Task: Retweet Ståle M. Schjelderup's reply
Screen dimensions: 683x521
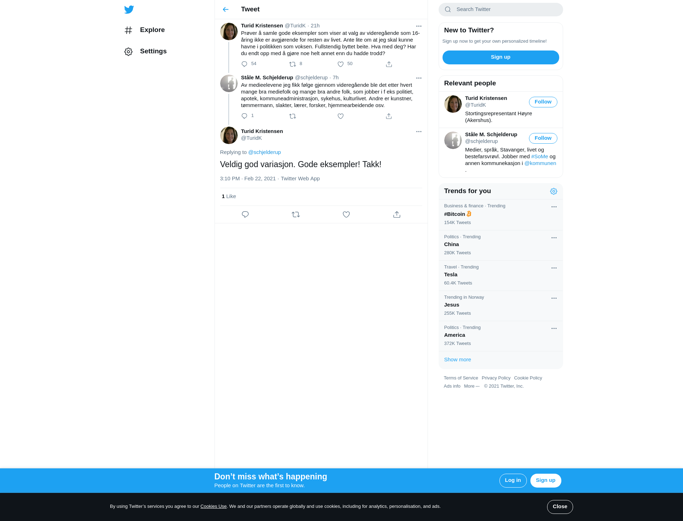Action: [x=292, y=116]
